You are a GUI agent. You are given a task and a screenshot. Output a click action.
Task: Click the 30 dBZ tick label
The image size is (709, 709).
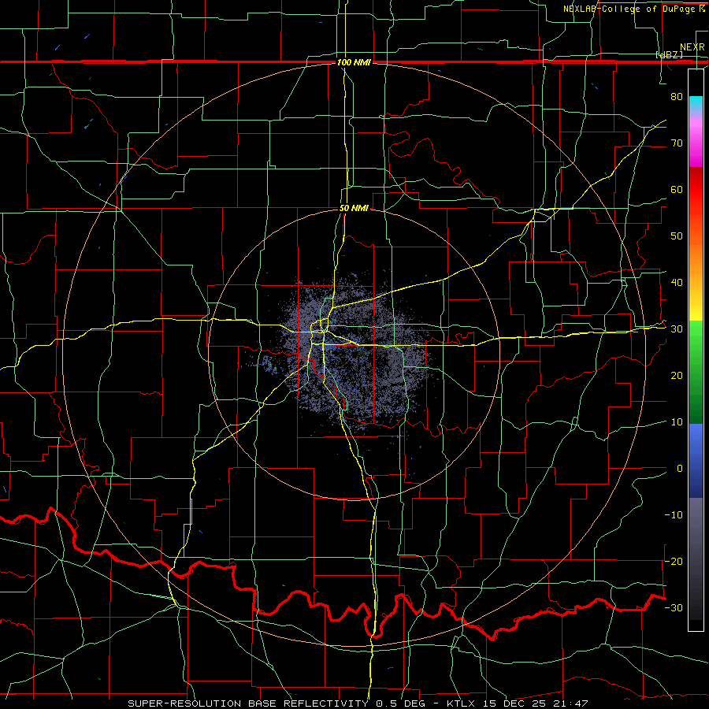677,329
